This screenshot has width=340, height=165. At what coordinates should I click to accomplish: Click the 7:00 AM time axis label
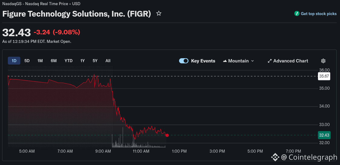[65, 151]
